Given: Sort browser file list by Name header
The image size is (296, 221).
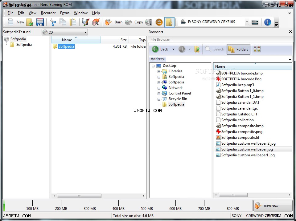Looking at the screenshot, I should [253, 66].
